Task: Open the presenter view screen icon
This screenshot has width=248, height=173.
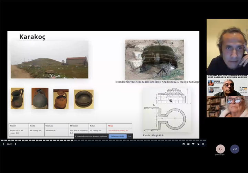Action: click(x=193, y=144)
